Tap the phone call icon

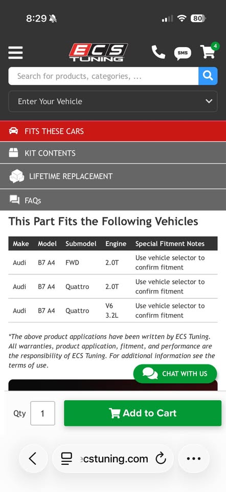tap(159, 52)
